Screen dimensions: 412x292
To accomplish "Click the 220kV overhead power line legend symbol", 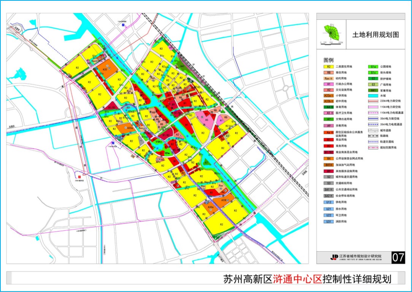I will (x=373, y=101).
